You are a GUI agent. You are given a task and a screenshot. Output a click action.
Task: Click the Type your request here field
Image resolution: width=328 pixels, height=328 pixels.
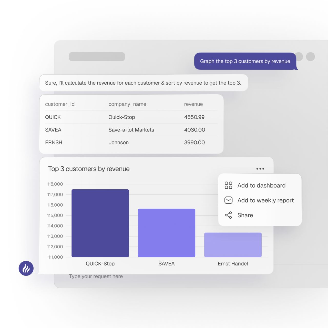pos(96,276)
